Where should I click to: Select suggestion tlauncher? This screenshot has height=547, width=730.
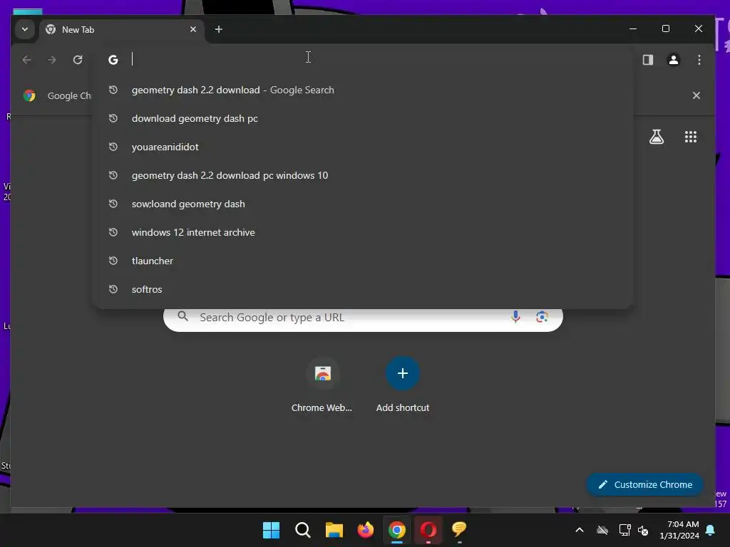363,261
